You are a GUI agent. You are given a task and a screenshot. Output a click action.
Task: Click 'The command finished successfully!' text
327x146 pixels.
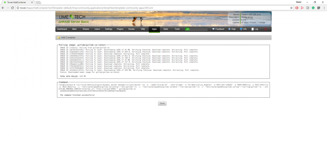pyautogui.click(x=77, y=95)
